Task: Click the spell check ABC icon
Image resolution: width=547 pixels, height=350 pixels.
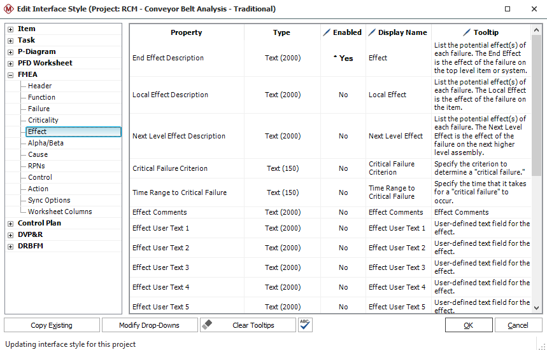Action: tap(305, 325)
